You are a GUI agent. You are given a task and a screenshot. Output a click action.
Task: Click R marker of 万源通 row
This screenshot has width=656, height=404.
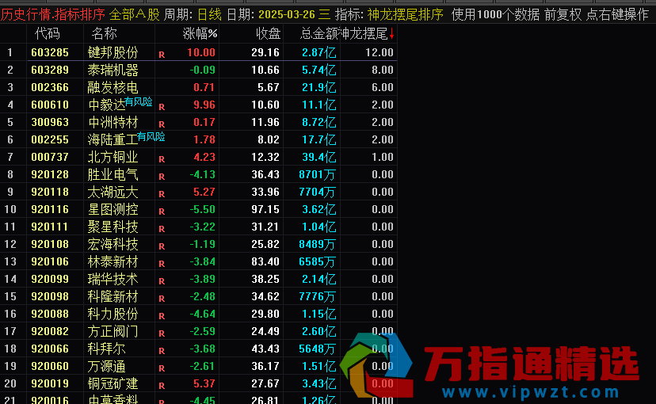162,368
